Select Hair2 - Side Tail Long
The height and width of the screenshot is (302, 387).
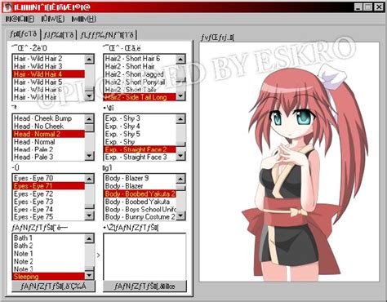(140, 97)
